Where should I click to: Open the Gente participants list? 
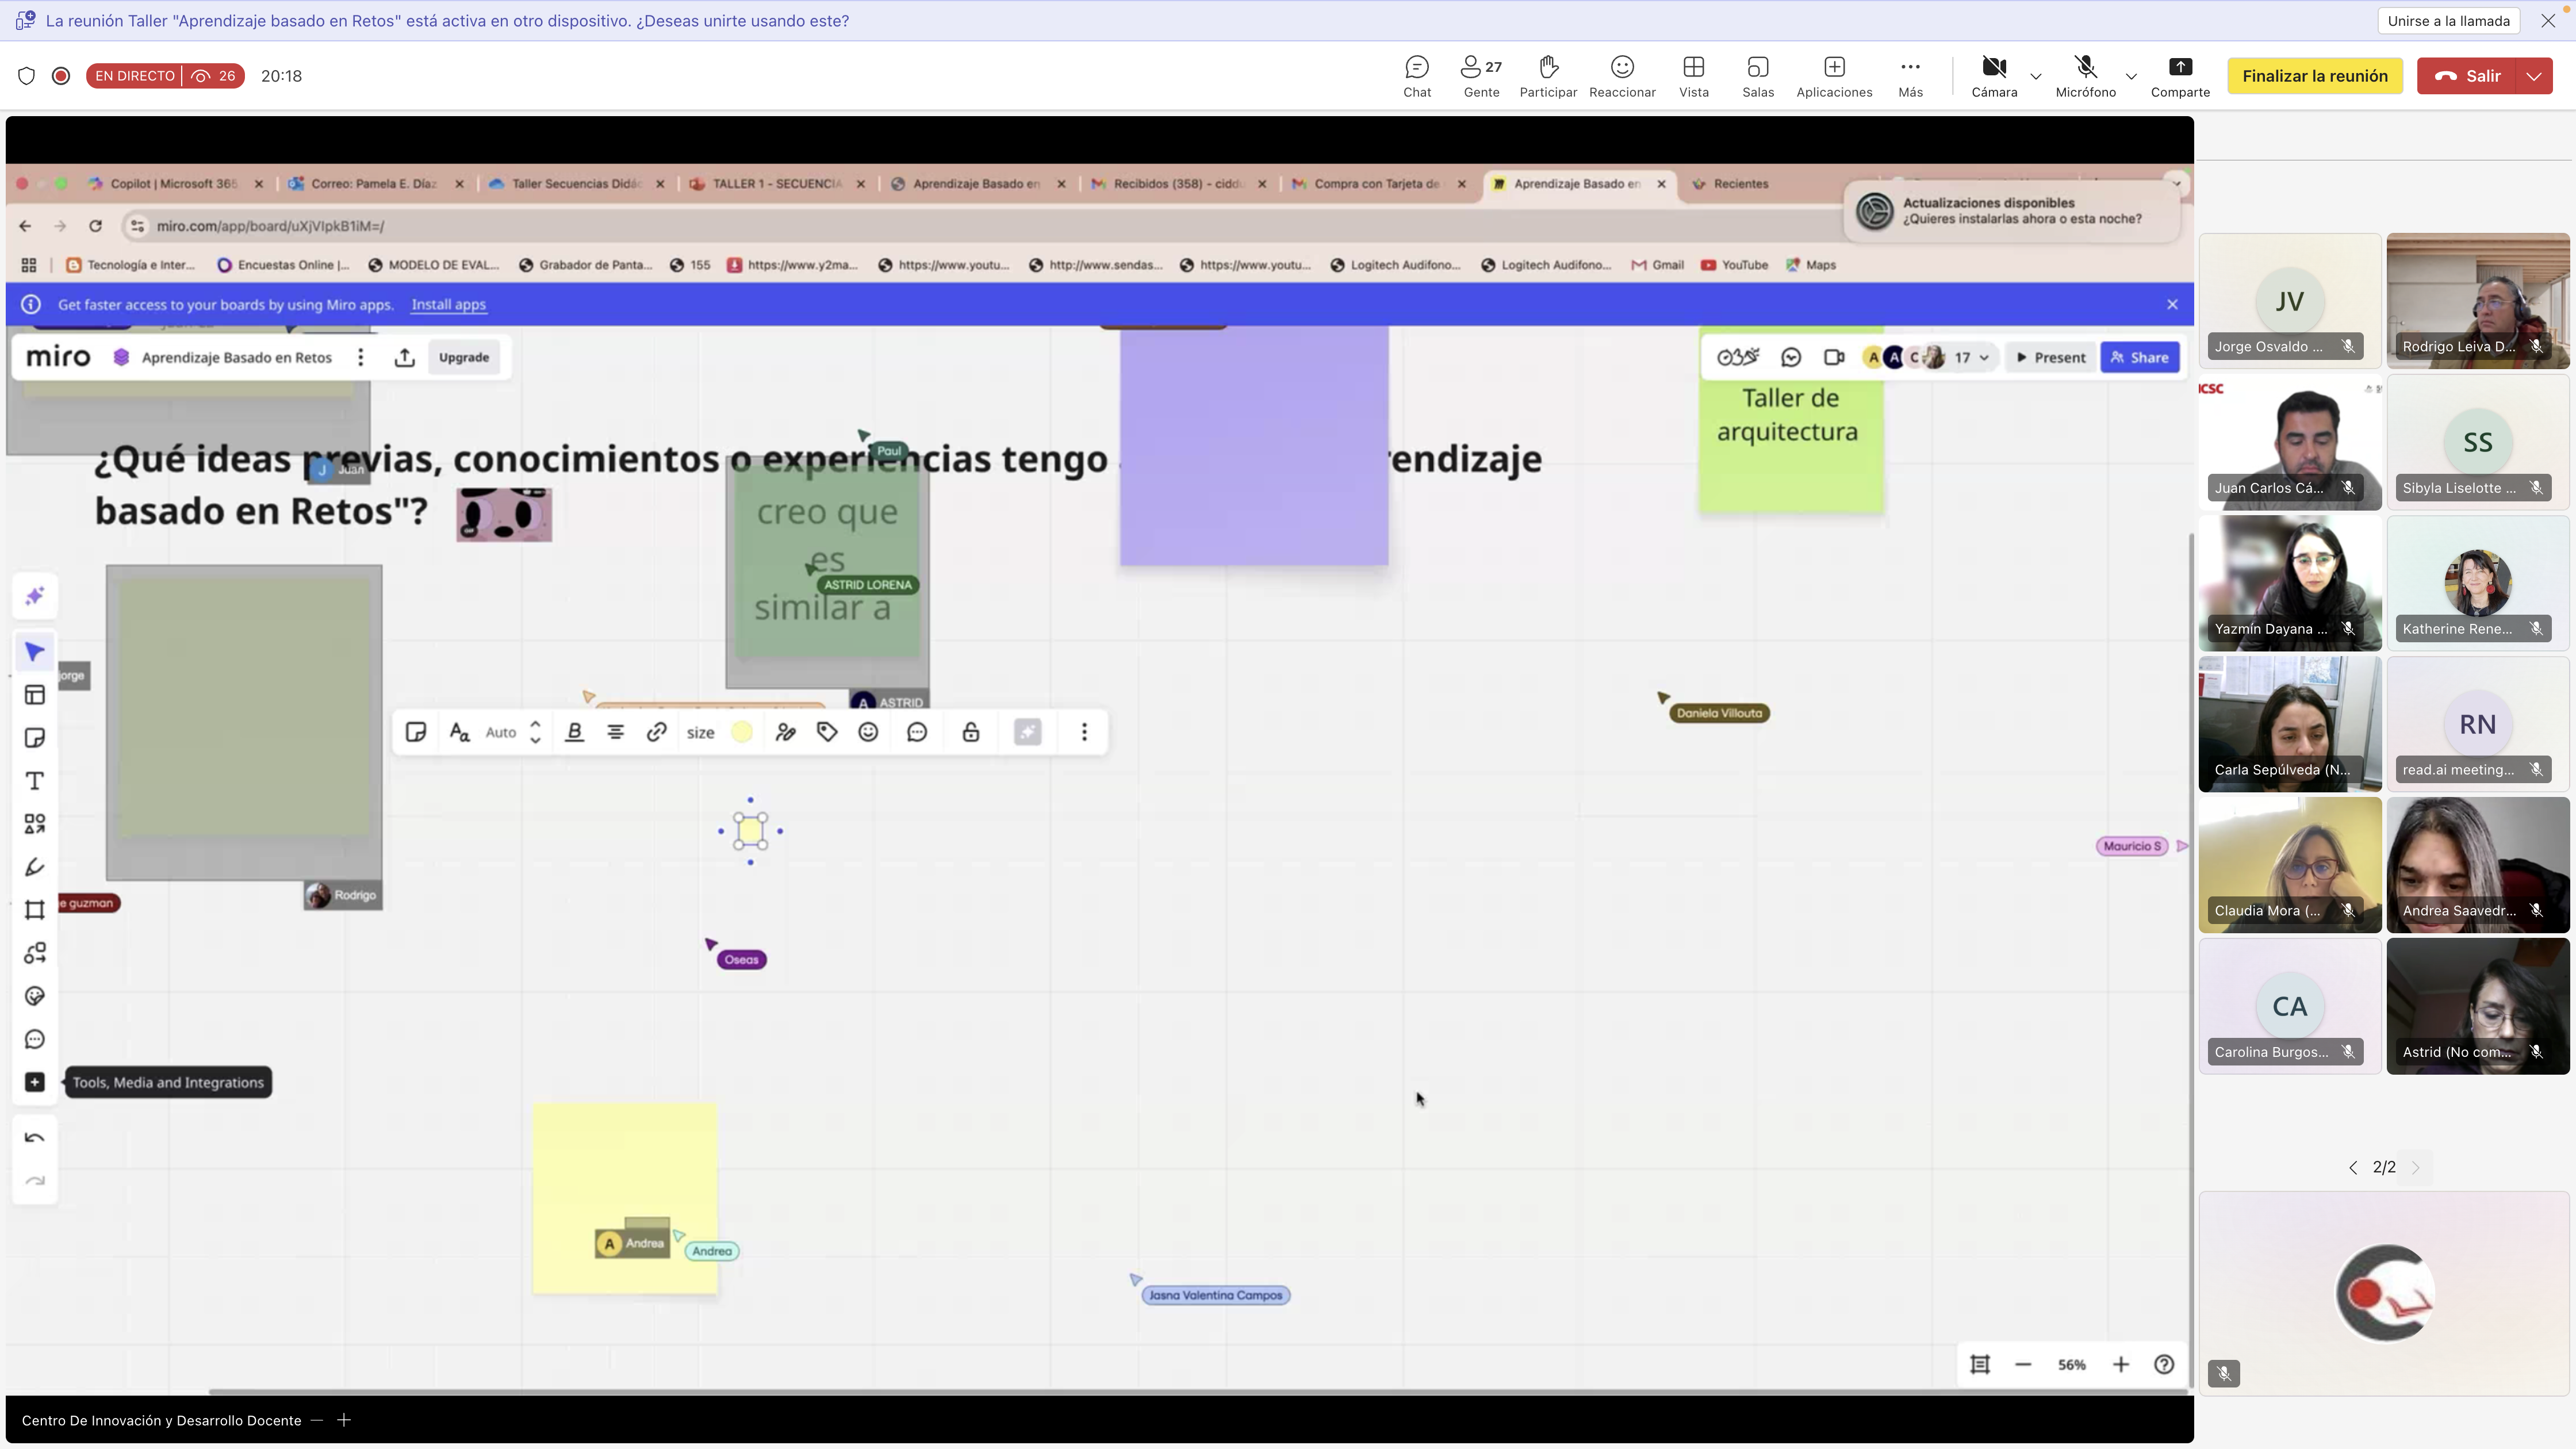(1481, 76)
